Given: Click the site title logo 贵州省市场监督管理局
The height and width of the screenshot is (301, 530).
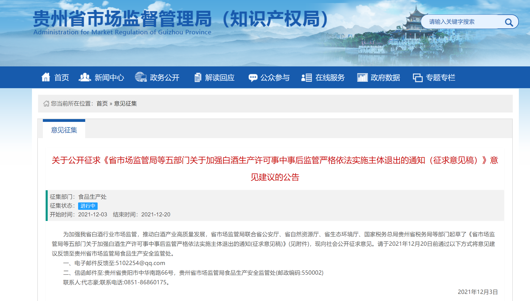Looking at the screenshot, I should pos(122,19).
